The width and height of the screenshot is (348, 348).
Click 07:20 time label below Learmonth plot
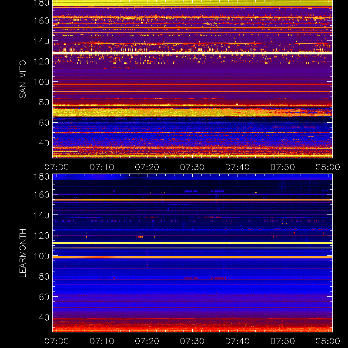tap(147, 341)
